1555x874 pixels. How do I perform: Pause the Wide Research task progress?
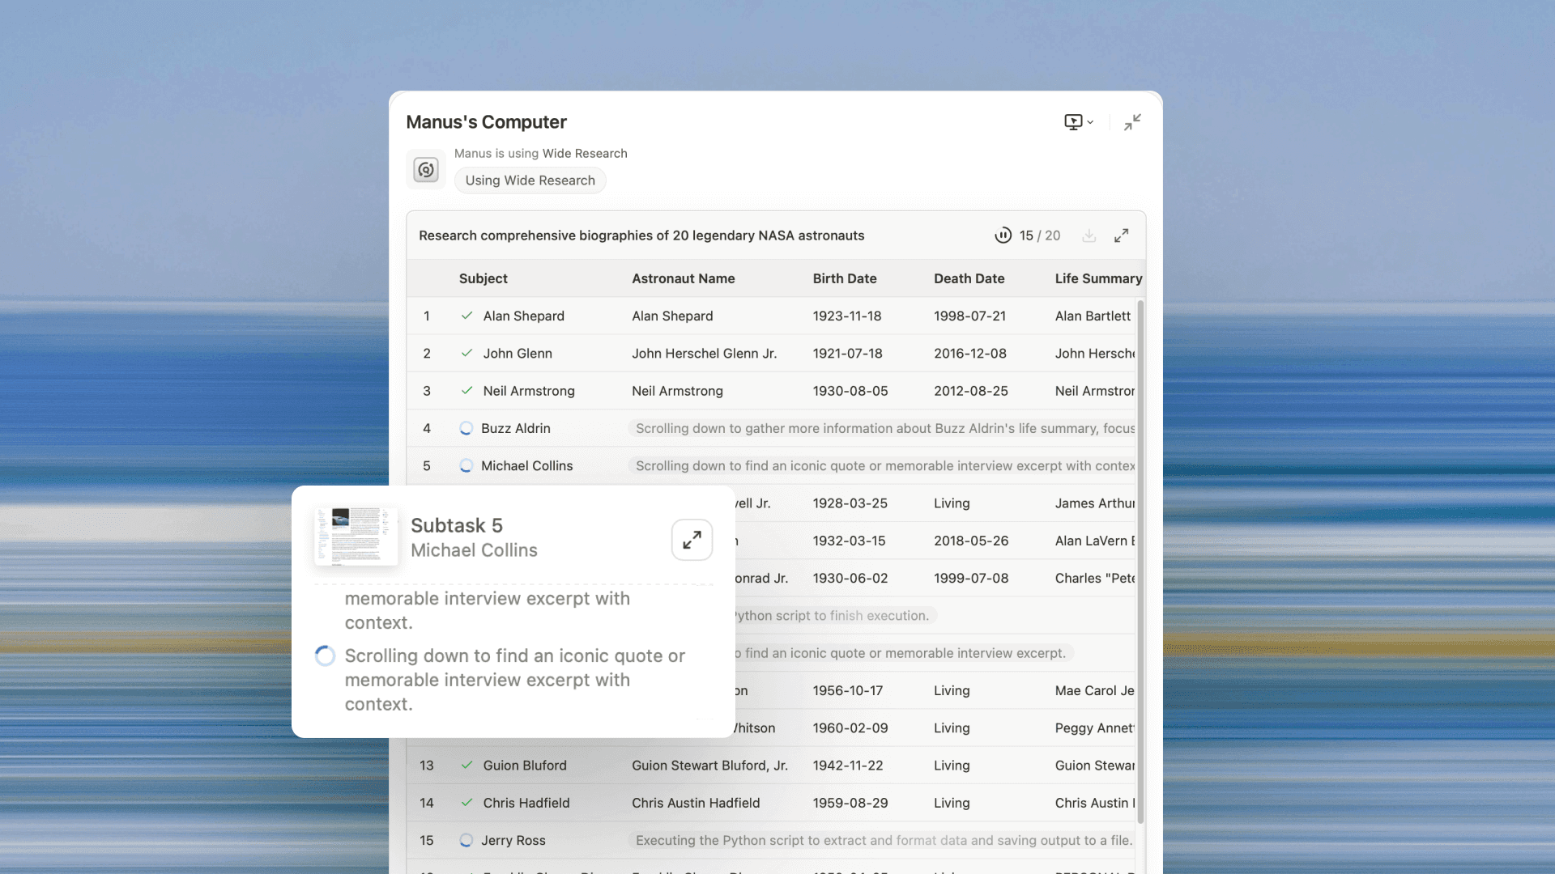point(1003,235)
